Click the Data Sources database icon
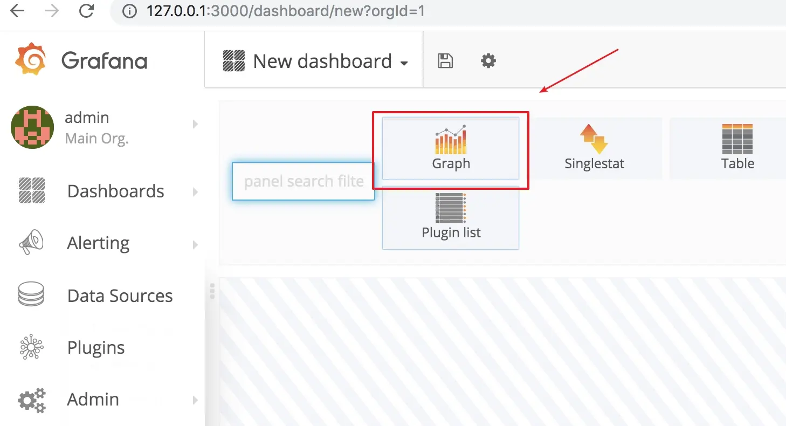 click(31, 295)
